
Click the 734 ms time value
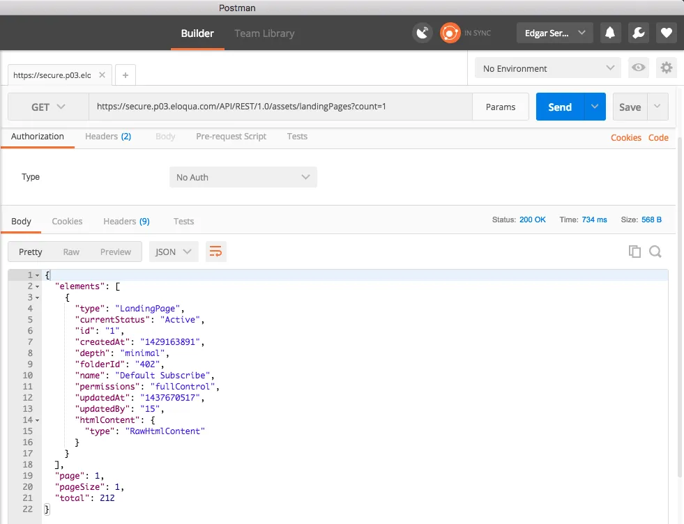(x=594, y=219)
